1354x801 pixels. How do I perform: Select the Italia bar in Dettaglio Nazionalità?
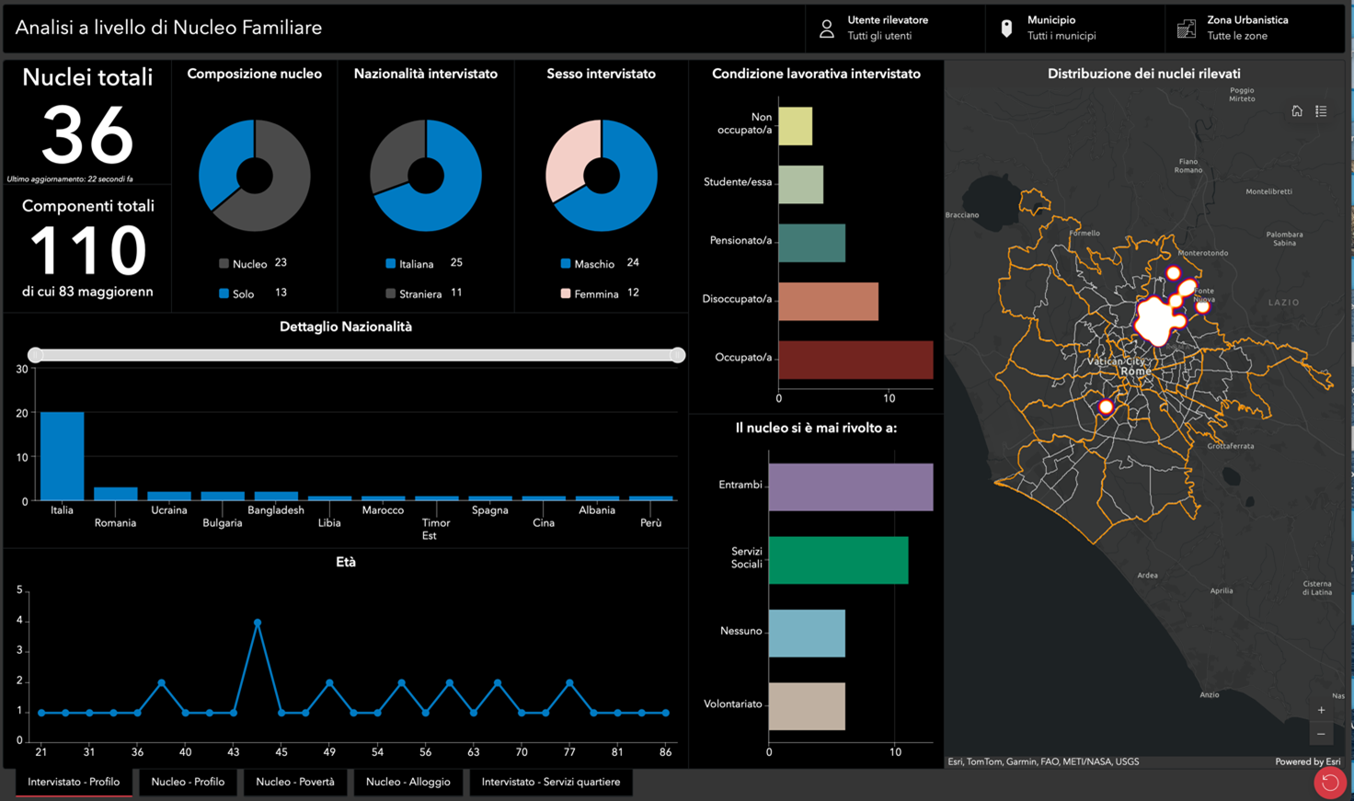[62, 456]
